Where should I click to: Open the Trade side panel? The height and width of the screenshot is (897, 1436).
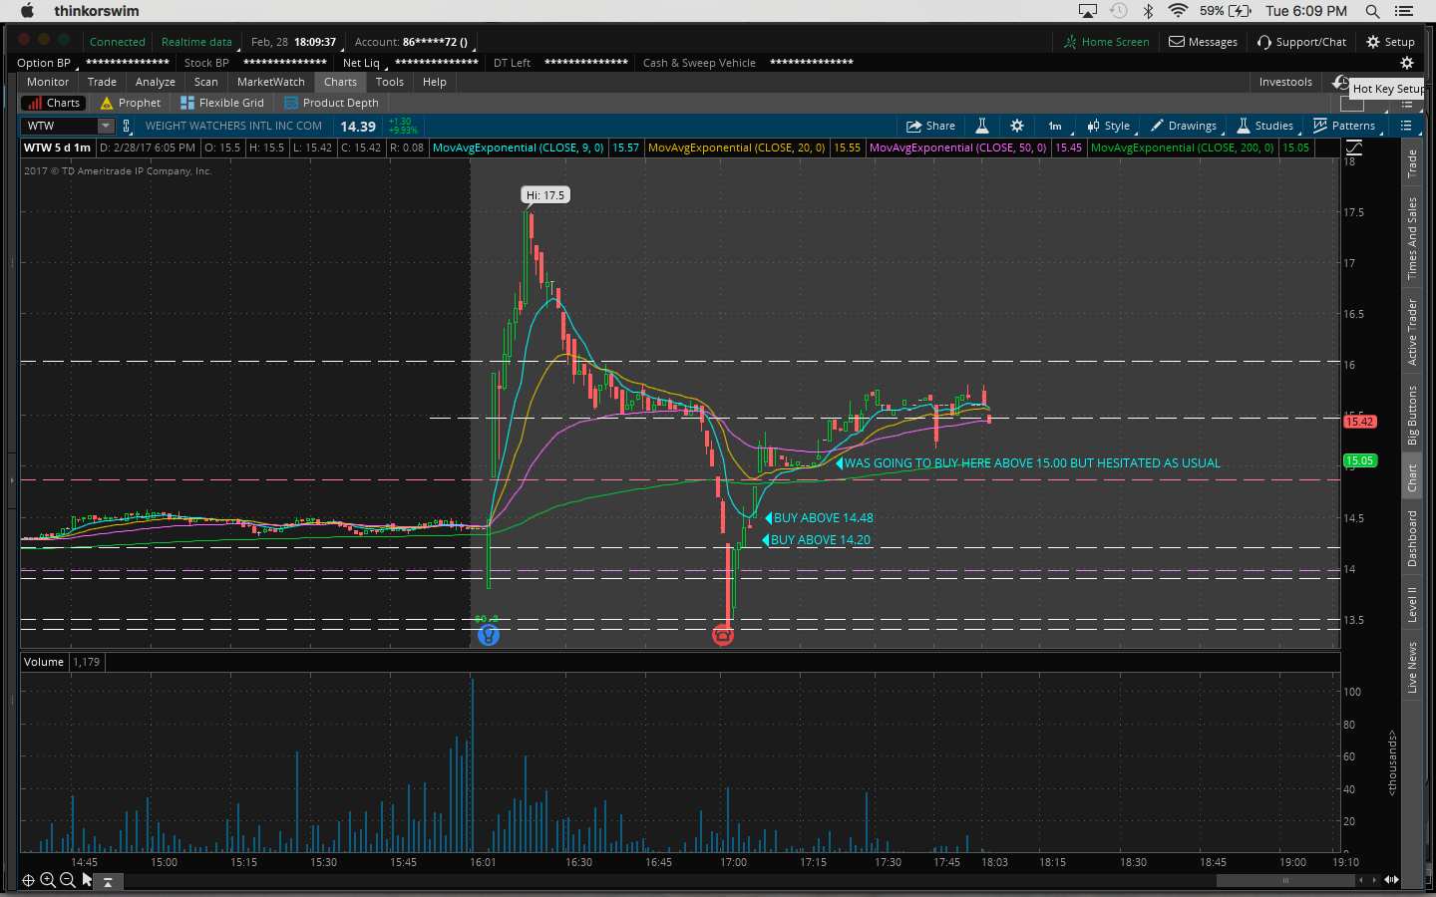1412,164
